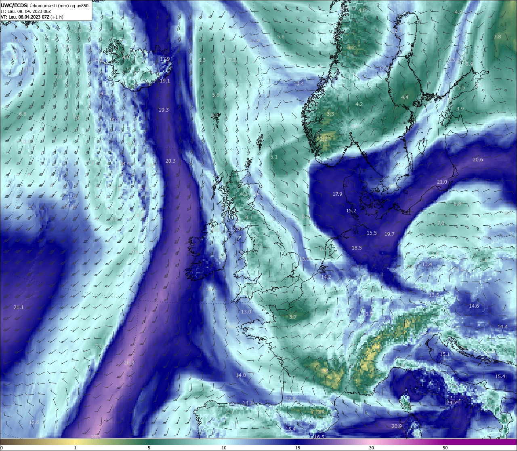Click the 7.2 value on the map
The height and width of the screenshot is (451, 517).
click(232, 60)
